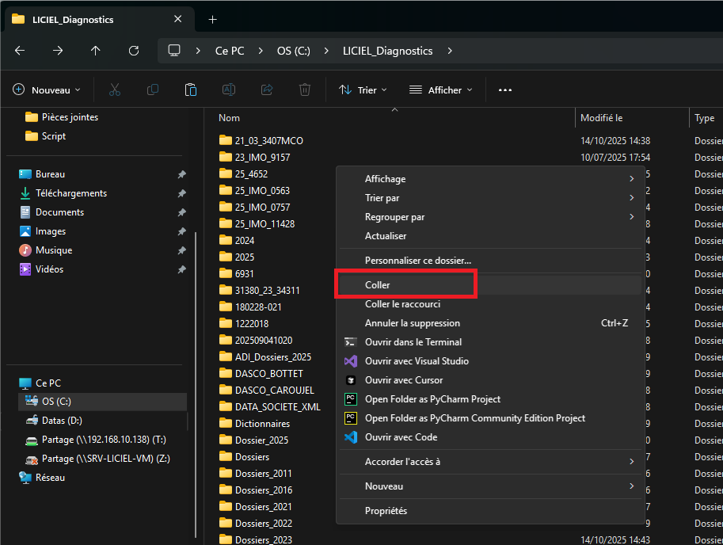Image resolution: width=723 pixels, height=545 pixels.
Task: Click the Paste icon in the toolbar
Action: point(191,90)
